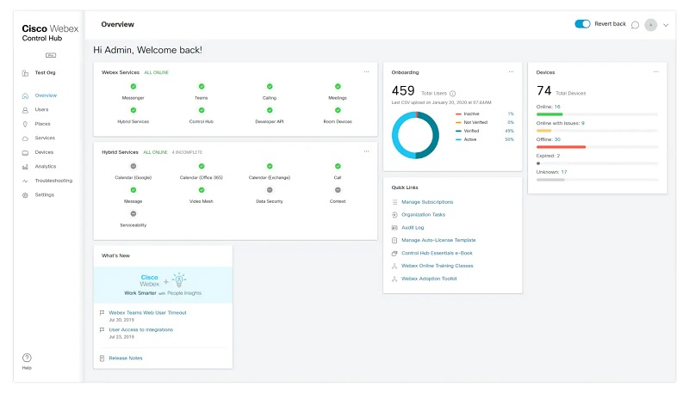Screen dimensions: 689x393
Task: Open Manage Auto-License Template link
Action: [438, 241]
